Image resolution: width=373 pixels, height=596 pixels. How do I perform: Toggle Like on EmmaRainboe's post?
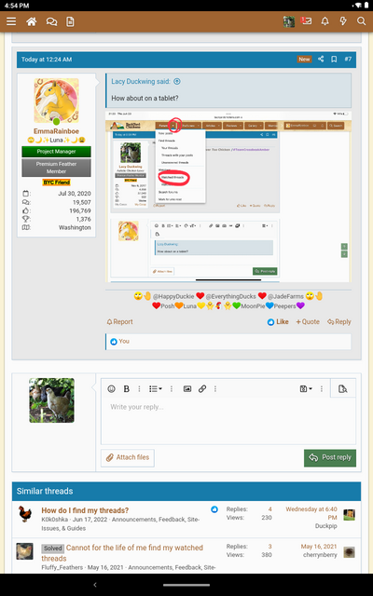[x=278, y=321]
